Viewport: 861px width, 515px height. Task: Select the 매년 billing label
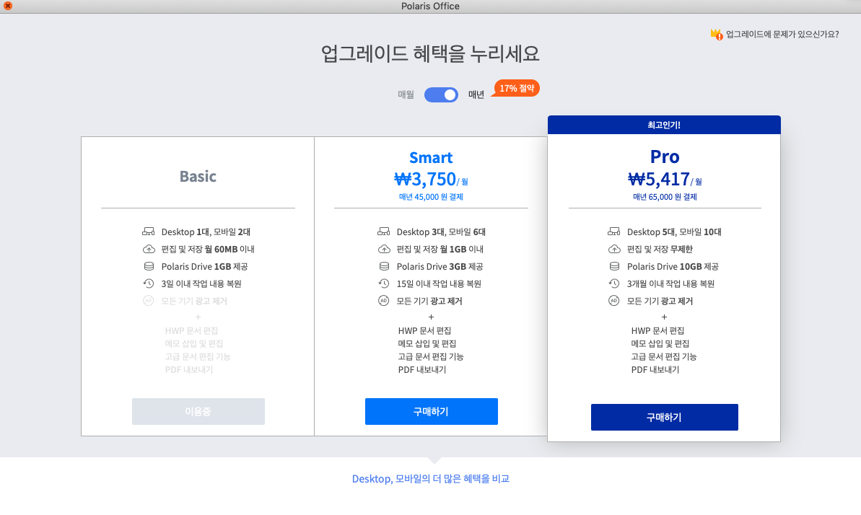click(476, 94)
